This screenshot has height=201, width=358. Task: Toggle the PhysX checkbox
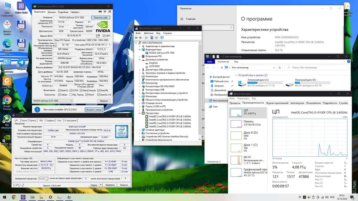[x=87, y=95]
